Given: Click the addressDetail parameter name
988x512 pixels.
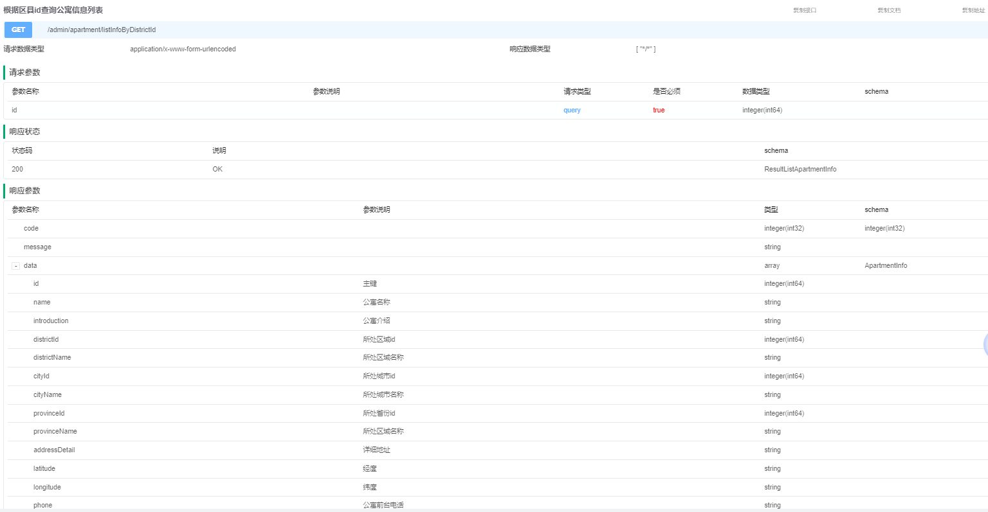Looking at the screenshot, I should pyautogui.click(x=54, y=450).
